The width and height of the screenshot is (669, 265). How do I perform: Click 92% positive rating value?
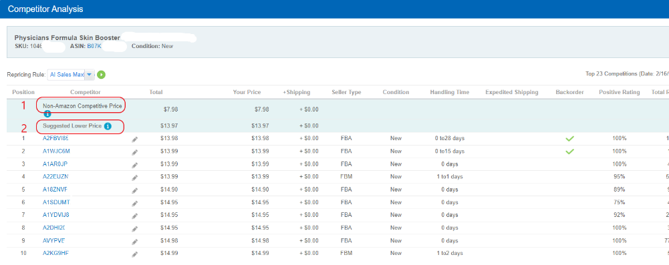[619, 215]
